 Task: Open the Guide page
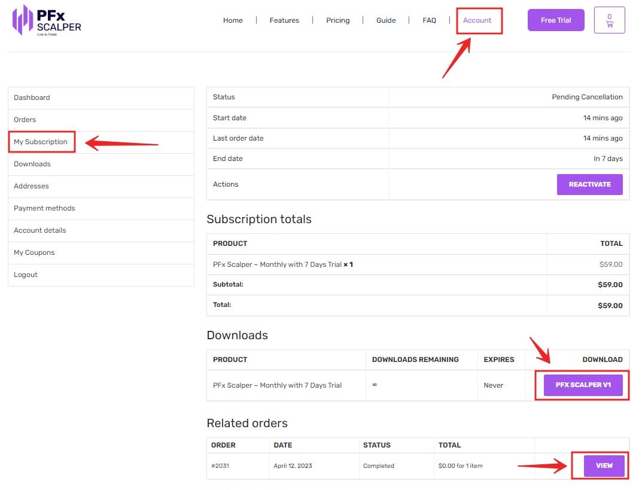[x=386, y=20]
